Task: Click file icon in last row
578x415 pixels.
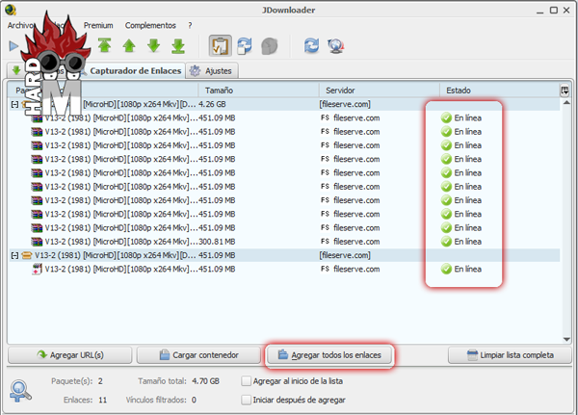Action: coord(37,269)
